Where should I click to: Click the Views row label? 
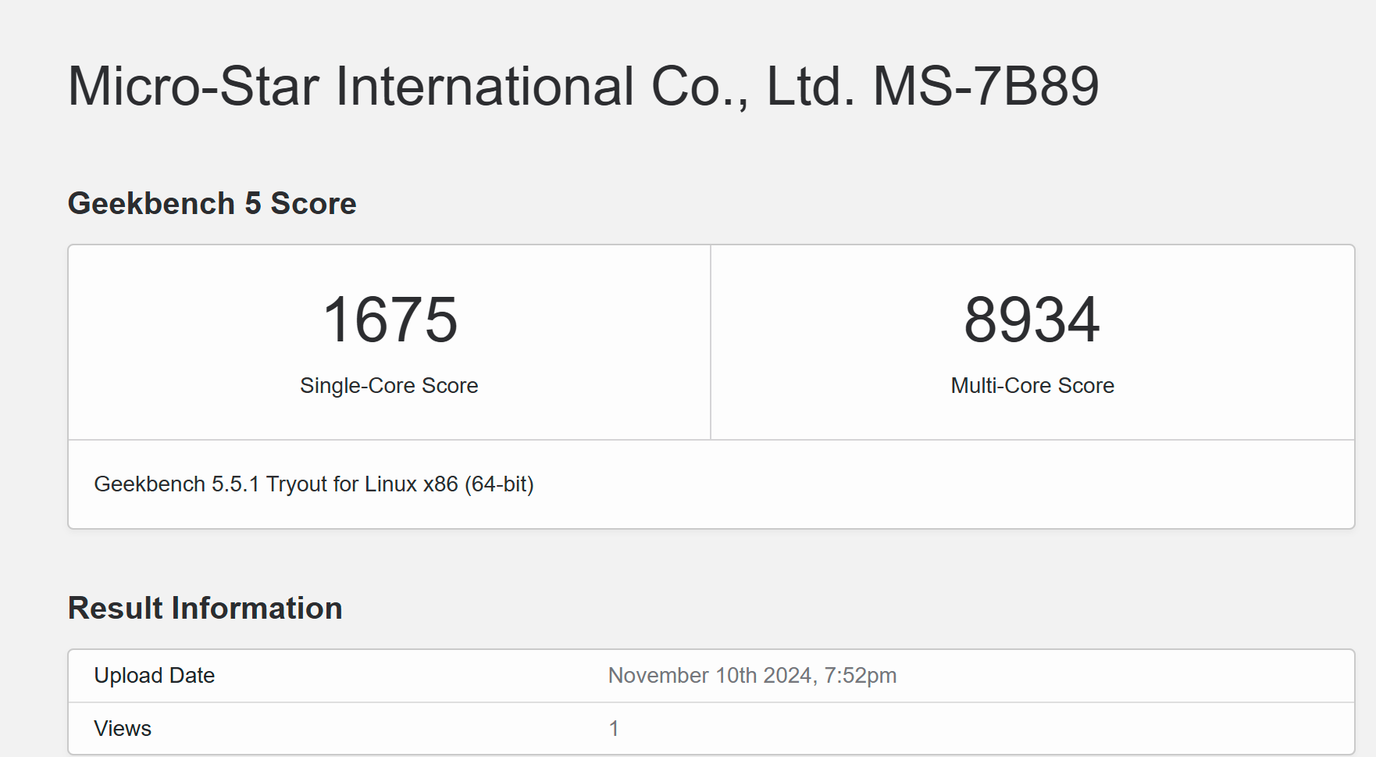click(123, 728)
